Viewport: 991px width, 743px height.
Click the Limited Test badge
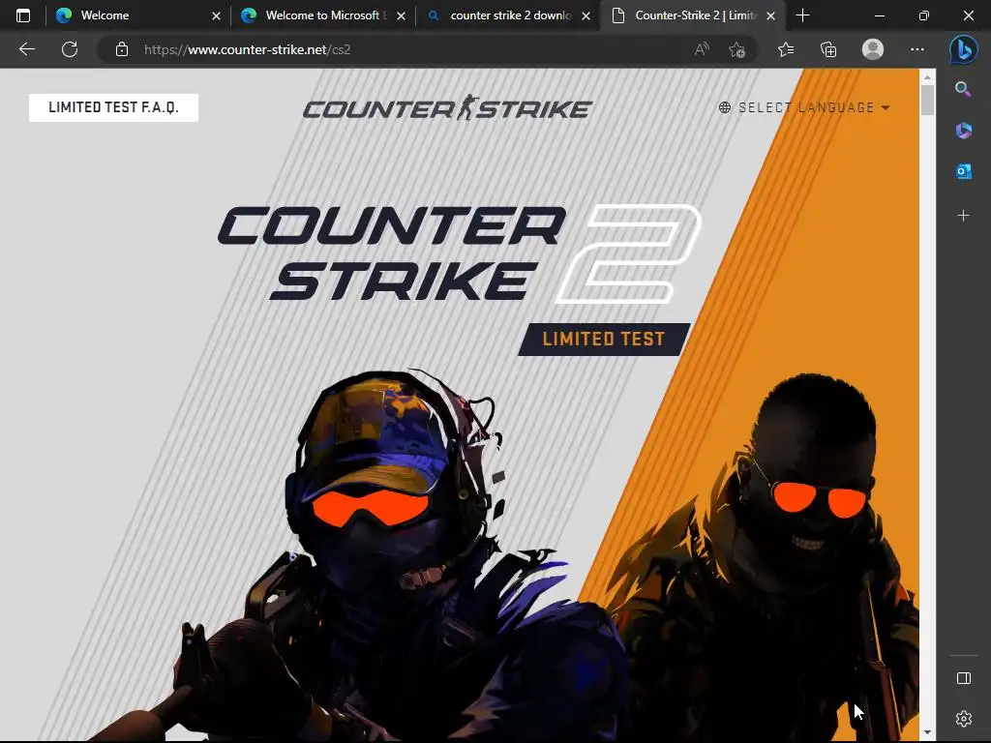click(604, 340)
